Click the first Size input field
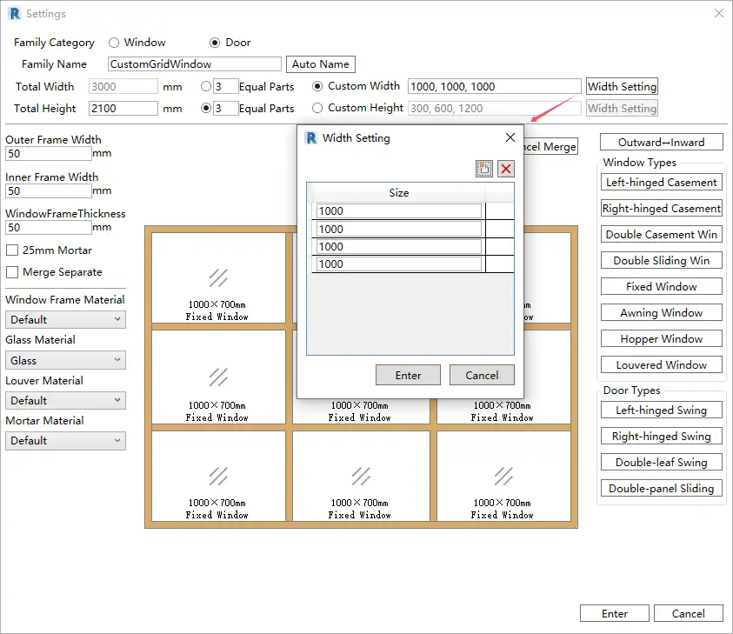 pos(398,211)
